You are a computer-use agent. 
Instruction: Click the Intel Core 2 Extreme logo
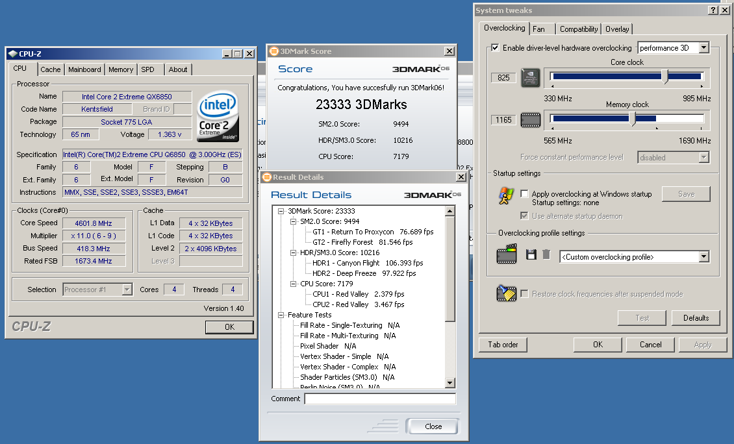click(x=218, y=116)
